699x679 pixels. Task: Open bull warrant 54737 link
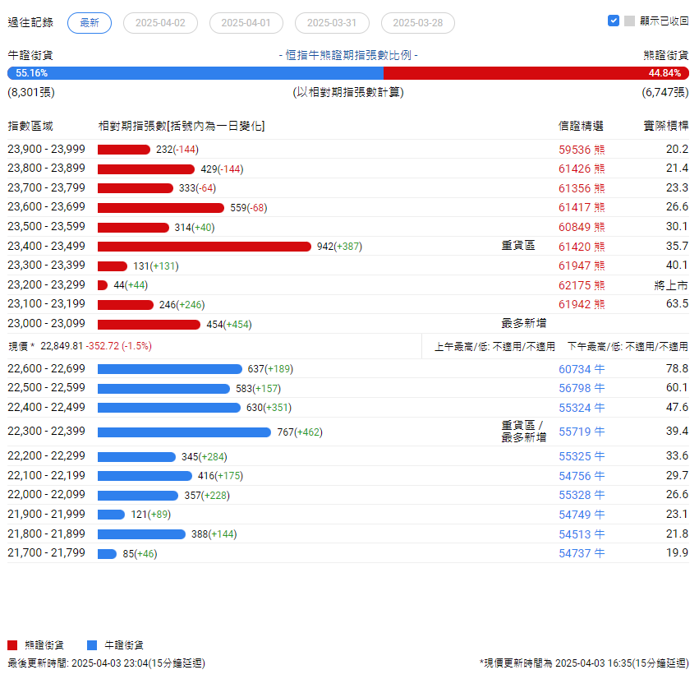[x=575, y=554]
